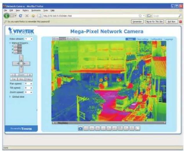Click the browser Back arrow button
This screenshot has width=184, height=151.
6,16
